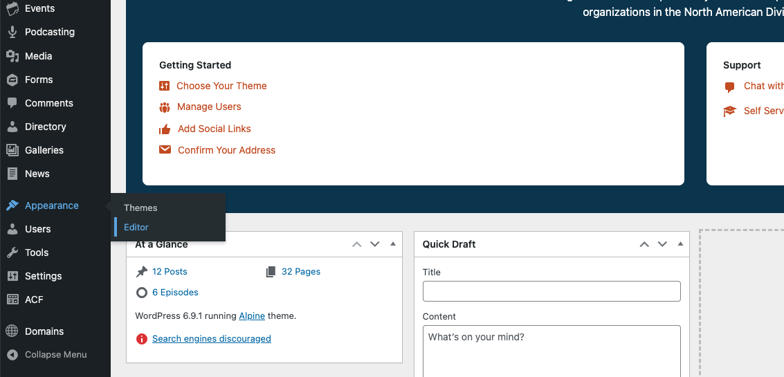Click the Users person icon
The height and width of the screenshot is (377, 784).
(12, 229)
